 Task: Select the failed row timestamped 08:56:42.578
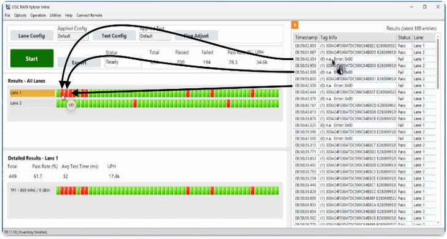[365, 99]
